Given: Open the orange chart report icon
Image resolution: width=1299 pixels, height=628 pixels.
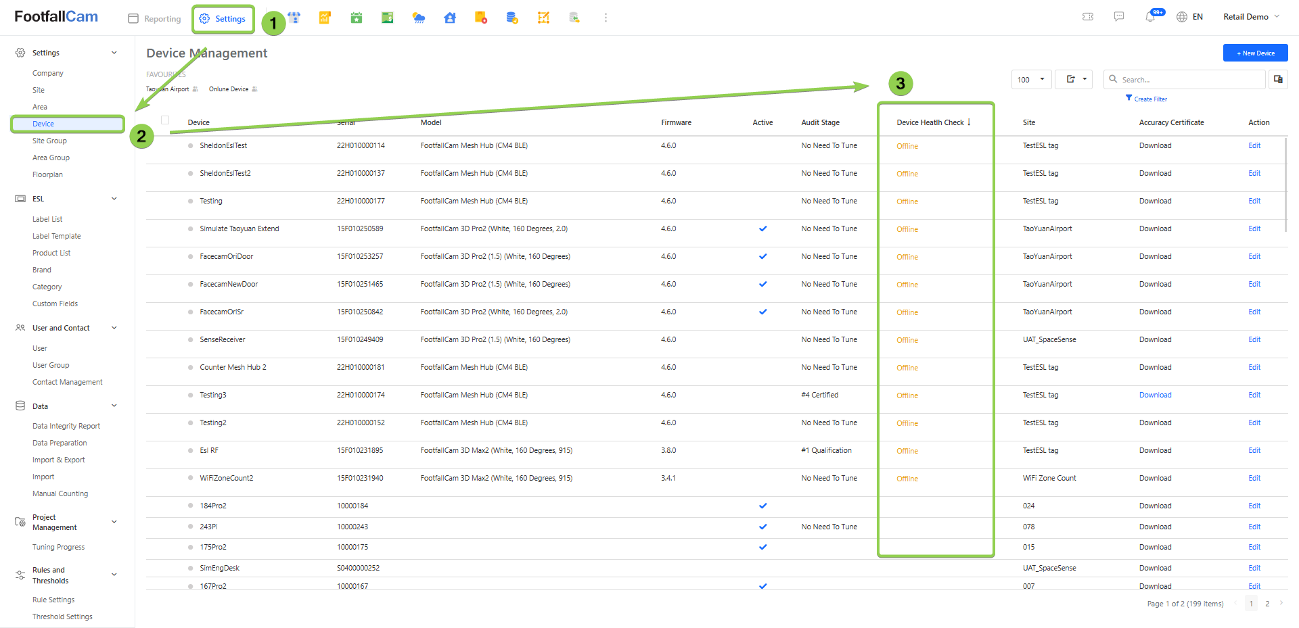Looking at the screenshot, I should coord(325,18).
